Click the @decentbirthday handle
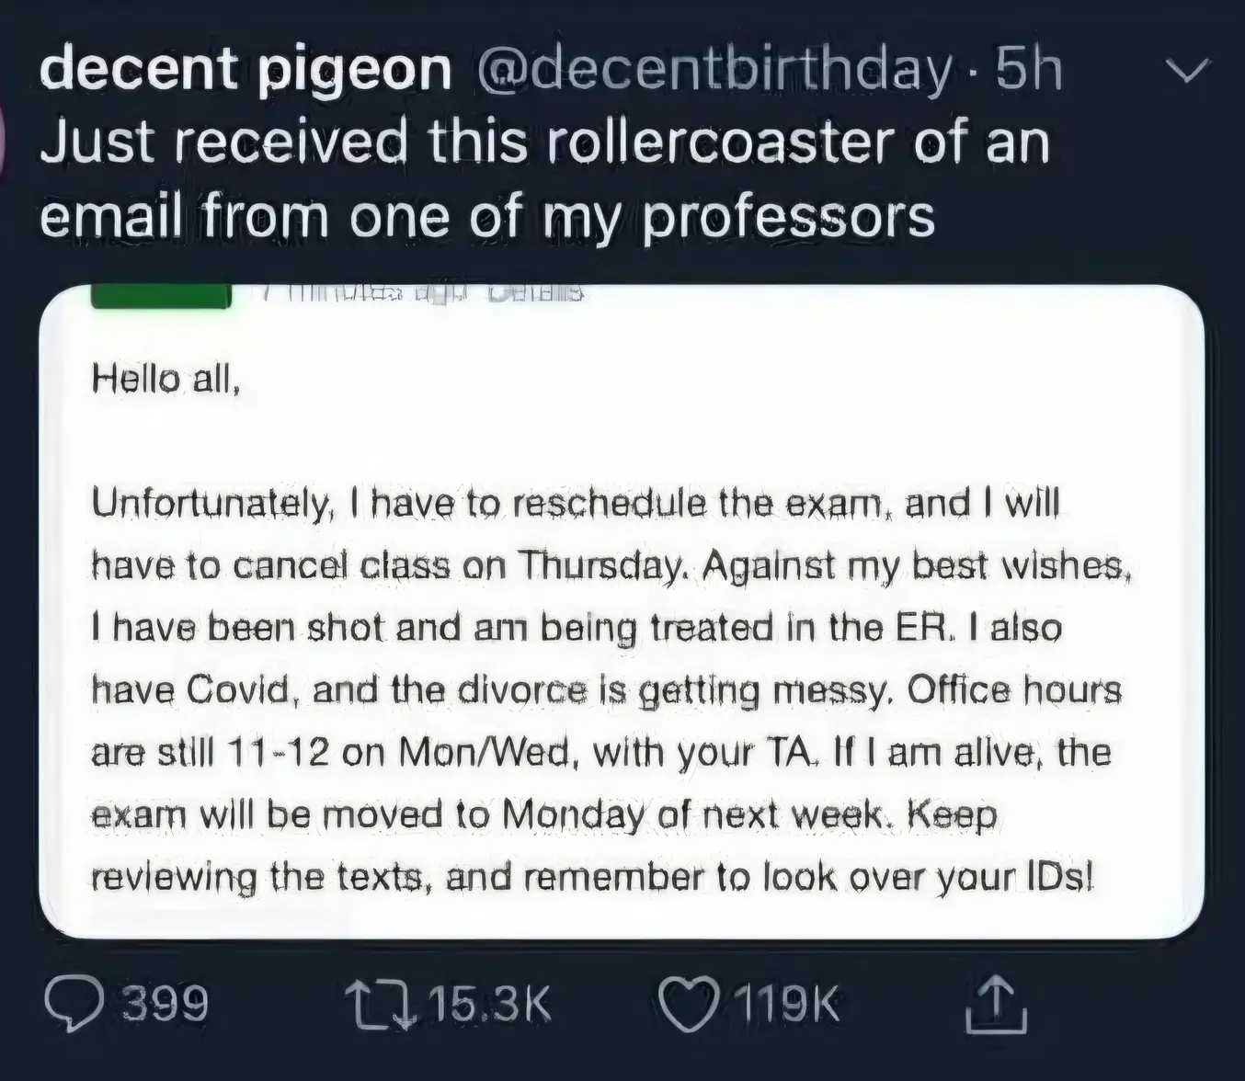Viewport: 1245px width, 1081px height. 714,69
